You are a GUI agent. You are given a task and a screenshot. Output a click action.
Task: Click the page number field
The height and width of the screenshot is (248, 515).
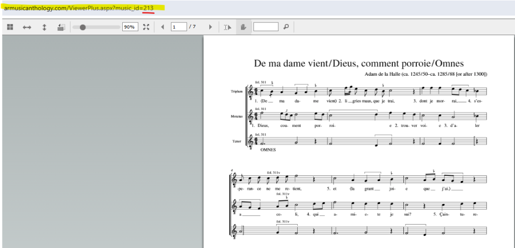(x=179, y=27)
